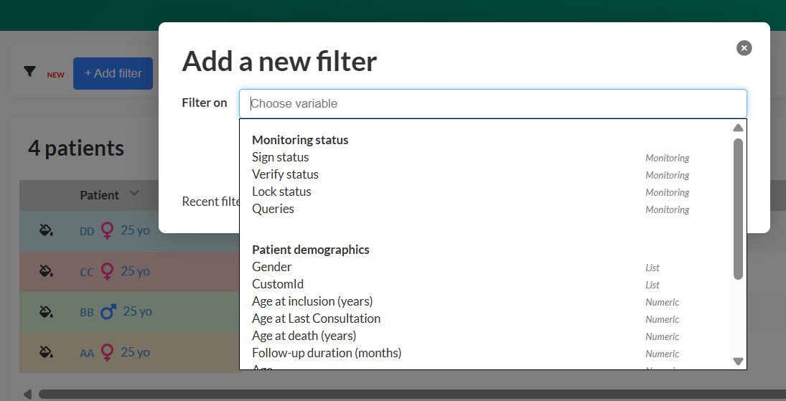Click the paint bucket icon for patient AA

coord(46,352)
